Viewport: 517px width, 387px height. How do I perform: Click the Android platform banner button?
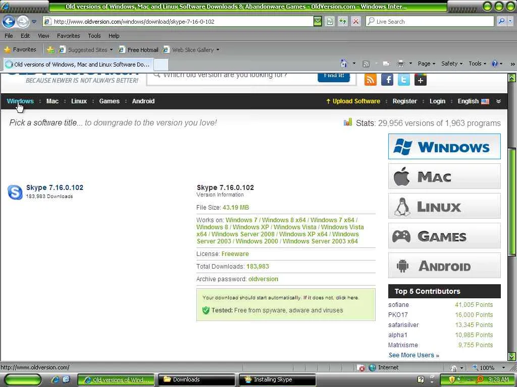(x=444, y=266)
